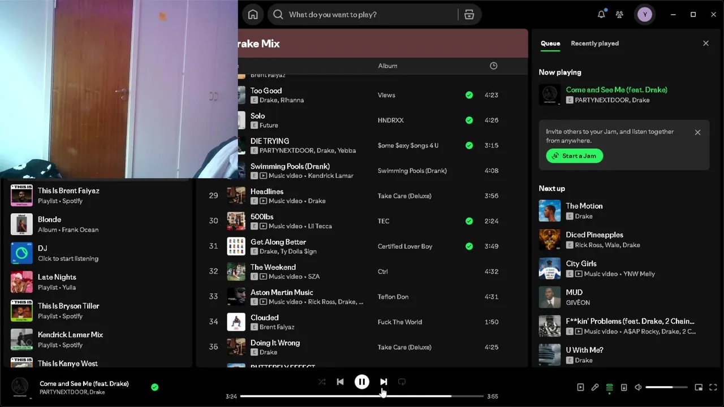Open Friend Activity icon
Viewport: 724px width, 407px height.
coord(619,15)
